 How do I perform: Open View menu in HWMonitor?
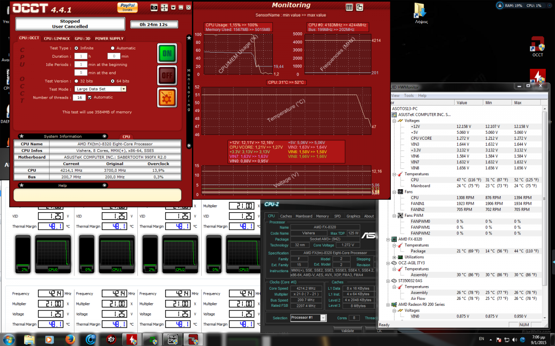point(396,95)
